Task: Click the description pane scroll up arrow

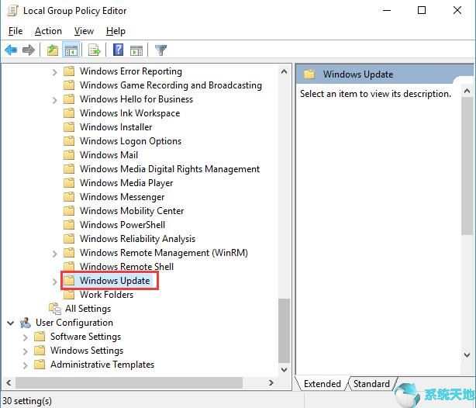Action: pyautogui.click(x=467, y=91)
